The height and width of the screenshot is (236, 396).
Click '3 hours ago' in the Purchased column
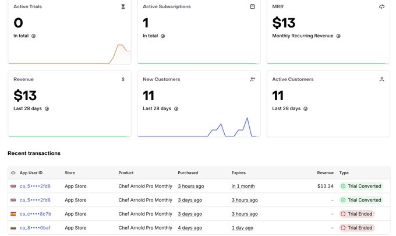point(190,186)
